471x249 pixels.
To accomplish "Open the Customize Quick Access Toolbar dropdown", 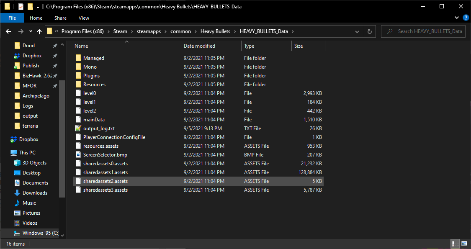I will click(x=38, y=6).
